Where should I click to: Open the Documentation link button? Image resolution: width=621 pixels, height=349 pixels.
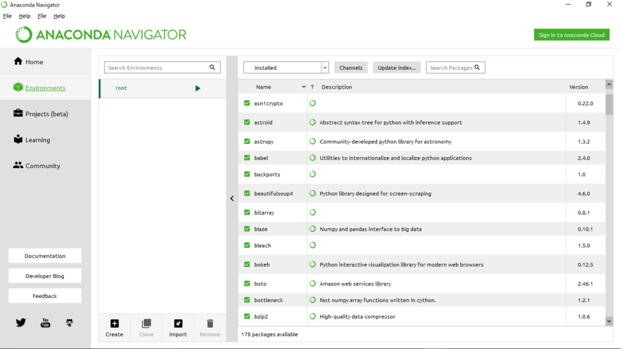[45, 256]
